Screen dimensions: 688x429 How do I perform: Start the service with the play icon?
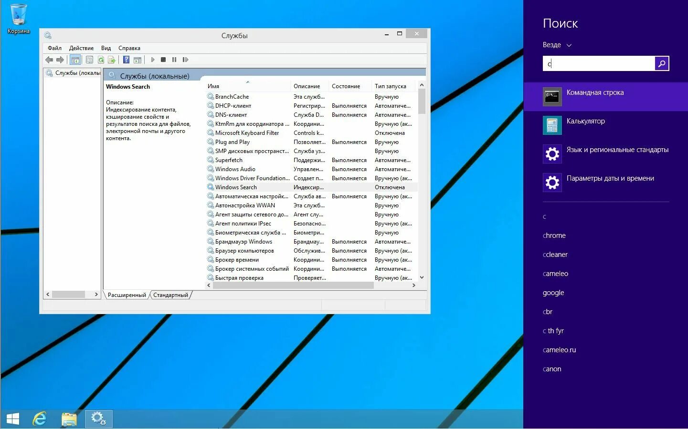153,60
